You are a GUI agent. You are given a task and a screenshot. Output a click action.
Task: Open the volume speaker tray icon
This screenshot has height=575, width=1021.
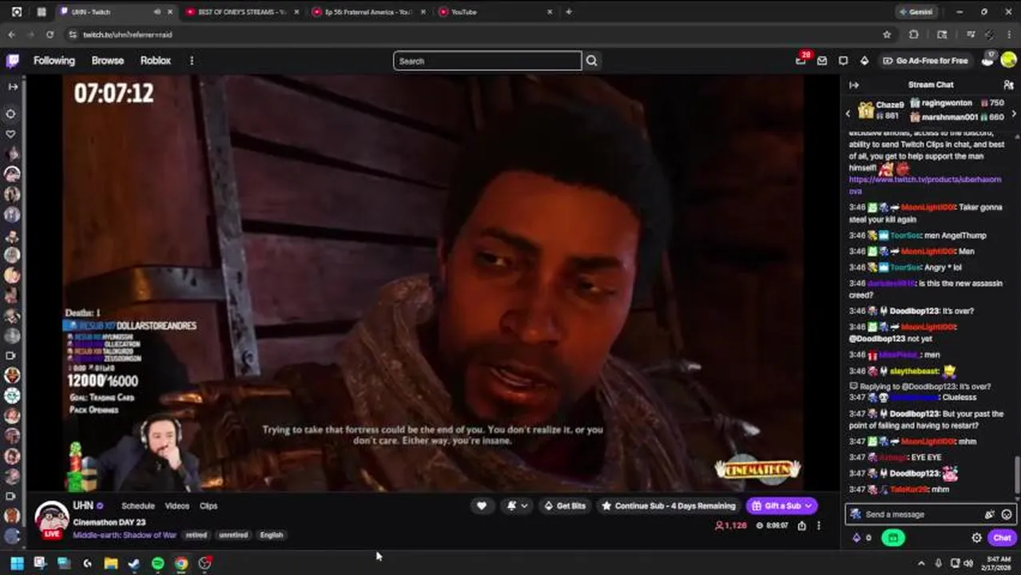pos(968,563)
